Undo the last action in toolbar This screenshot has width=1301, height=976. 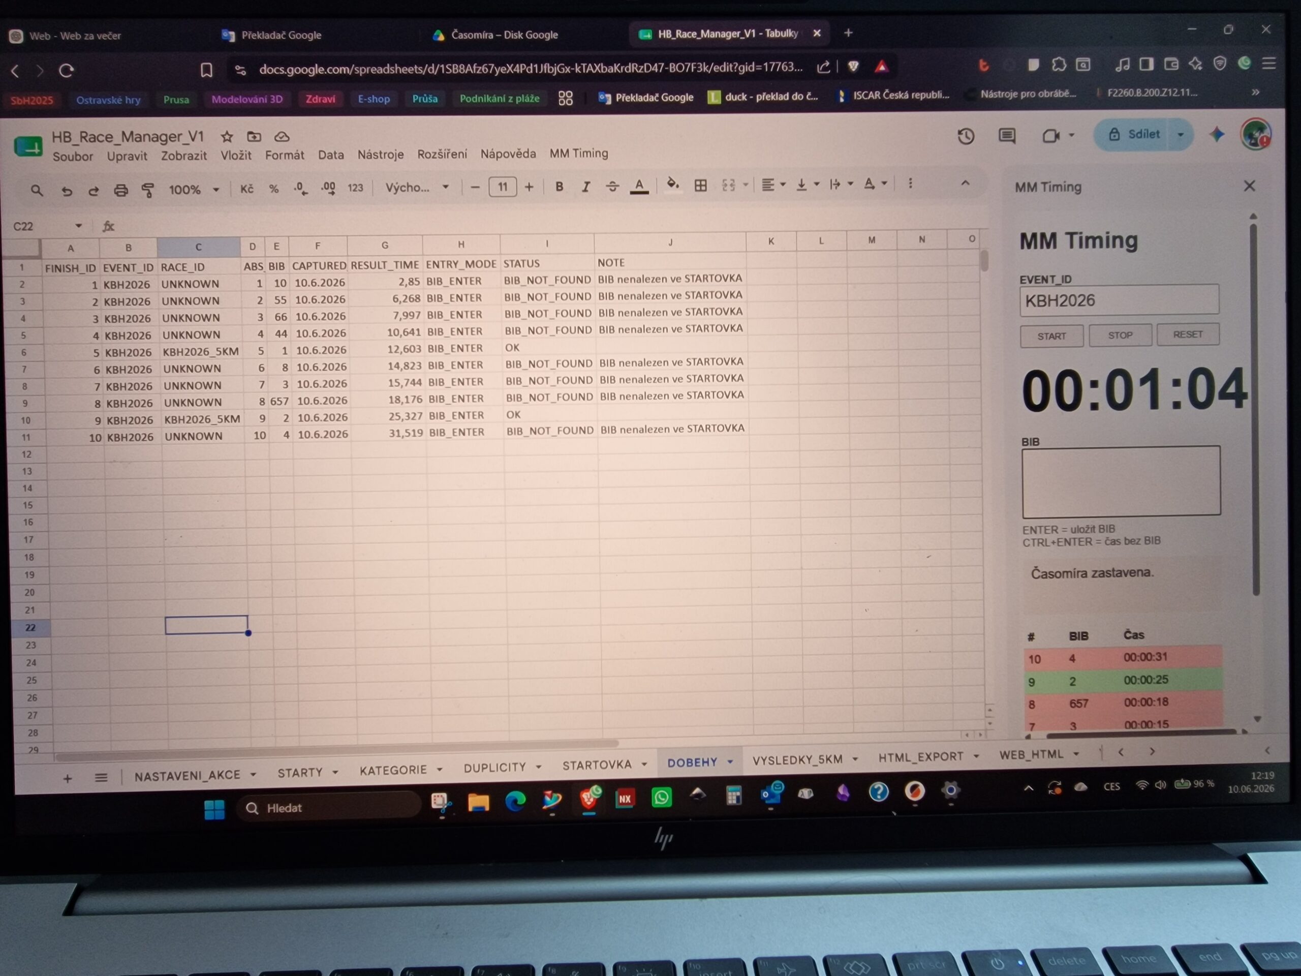click(x=67, y=191)
